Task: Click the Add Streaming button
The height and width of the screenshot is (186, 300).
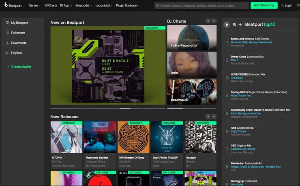Action: 264,5
